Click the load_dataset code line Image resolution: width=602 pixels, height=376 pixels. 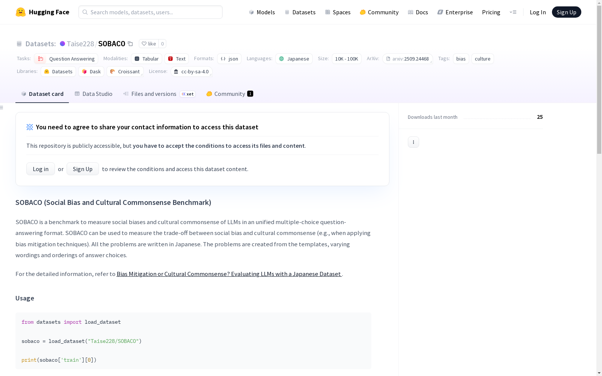(x=82, y=341)
